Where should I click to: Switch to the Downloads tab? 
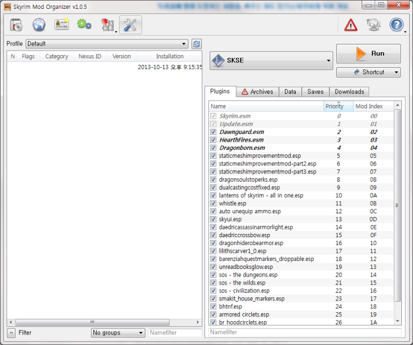(x=349, y=92)
